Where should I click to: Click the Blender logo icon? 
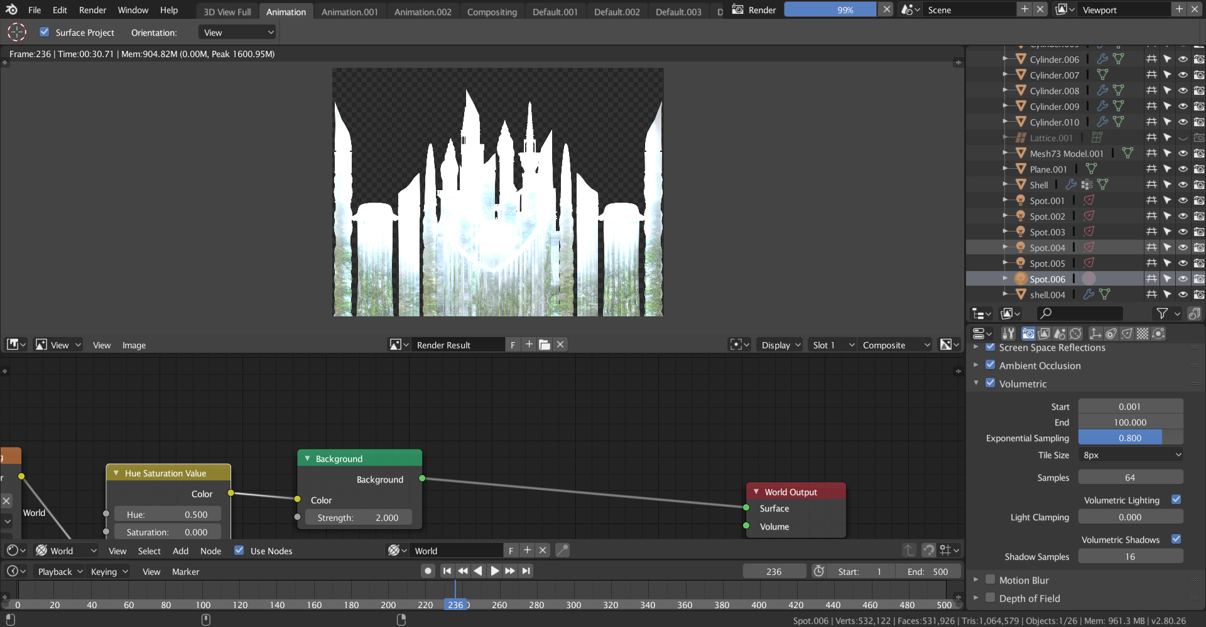pos(11,10)
